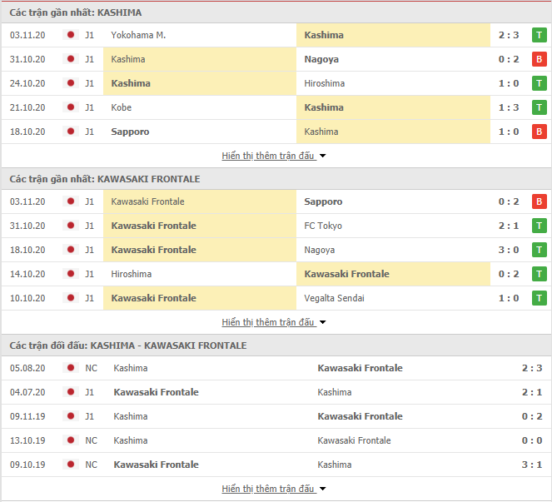Click Japan flag icon on 05.08.20 head-to-head row
This screenshot has height=502, width=552.
coord(71,368)
